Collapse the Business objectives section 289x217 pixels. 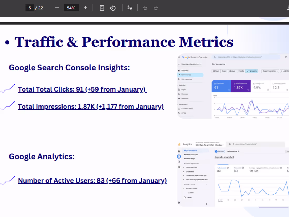(207, 164)
